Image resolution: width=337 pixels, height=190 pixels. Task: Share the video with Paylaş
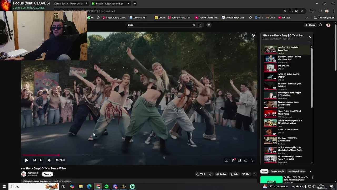(x=221, y=174)
